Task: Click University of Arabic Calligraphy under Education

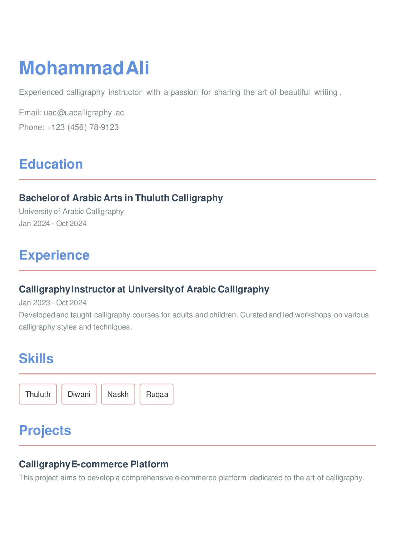Action: pyautogui.click(x=71, y=211)
